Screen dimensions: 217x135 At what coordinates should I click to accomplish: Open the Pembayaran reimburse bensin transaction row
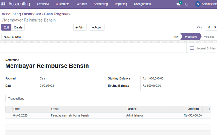point(108,115)
